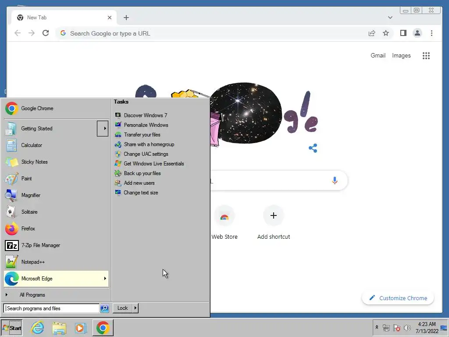Open Google Images link
Viewport: 449px width, 337px height.
tap(401, 56)
